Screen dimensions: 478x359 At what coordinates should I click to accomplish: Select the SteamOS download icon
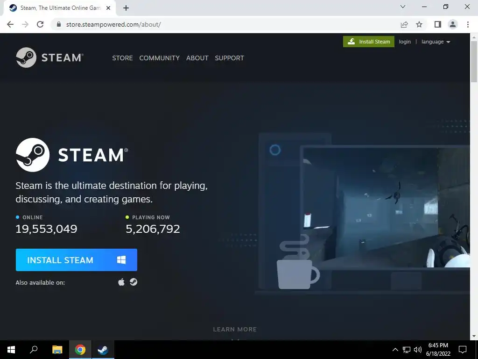click(x=134, y=282)
